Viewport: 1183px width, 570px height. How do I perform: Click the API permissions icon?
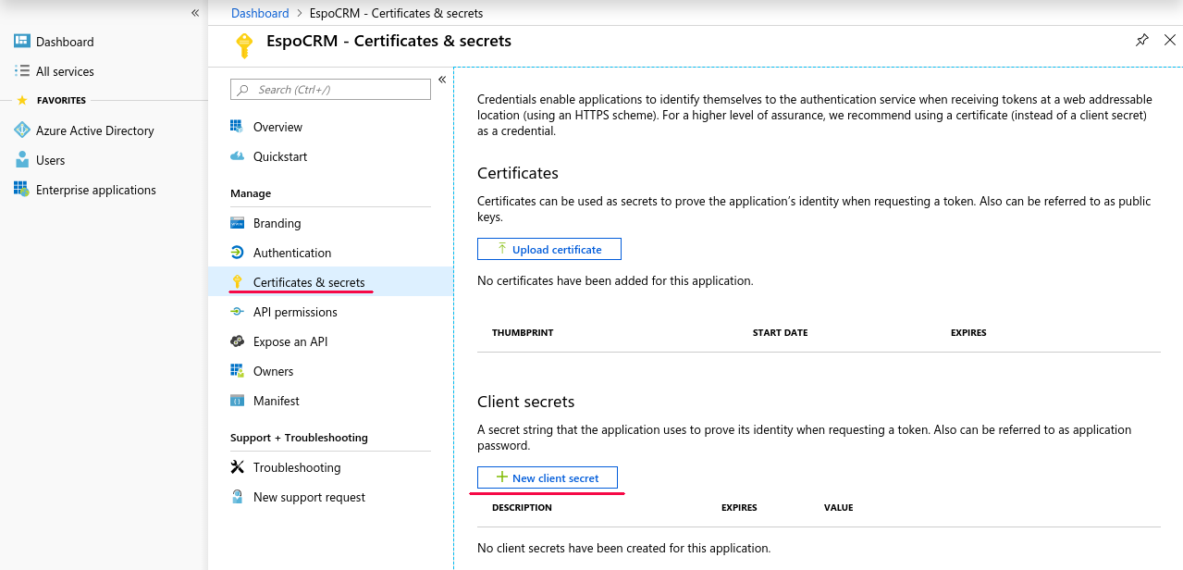click(237, 312)
